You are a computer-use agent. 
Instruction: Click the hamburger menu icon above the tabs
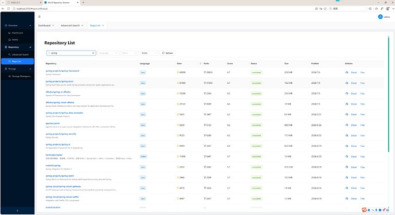tap(40, 17)
